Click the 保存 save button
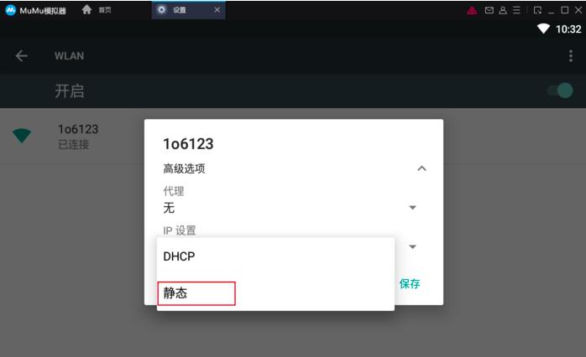586x357 pixels. [x=410, y=284]
